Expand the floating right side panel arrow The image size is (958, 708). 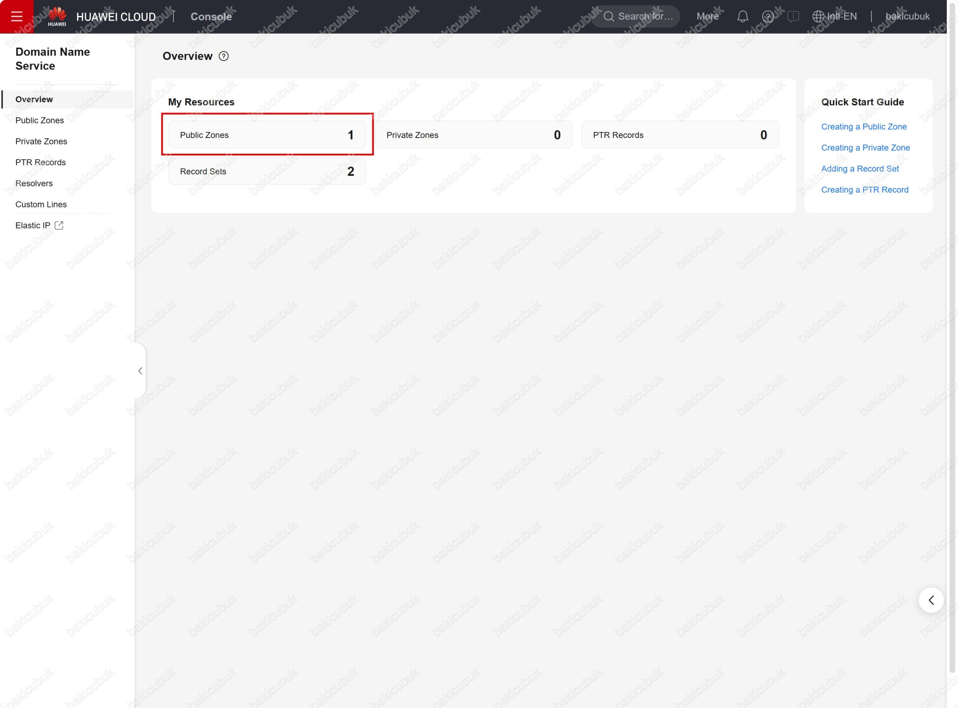[931, 600]
